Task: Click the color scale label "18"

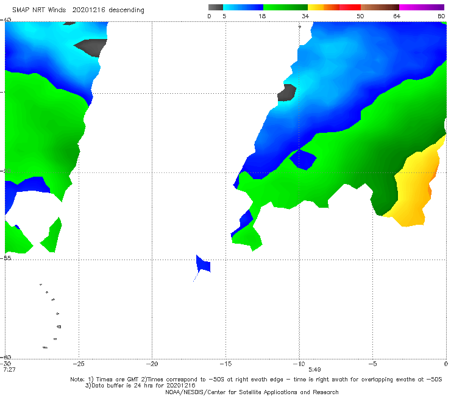Action: point(262,16)
